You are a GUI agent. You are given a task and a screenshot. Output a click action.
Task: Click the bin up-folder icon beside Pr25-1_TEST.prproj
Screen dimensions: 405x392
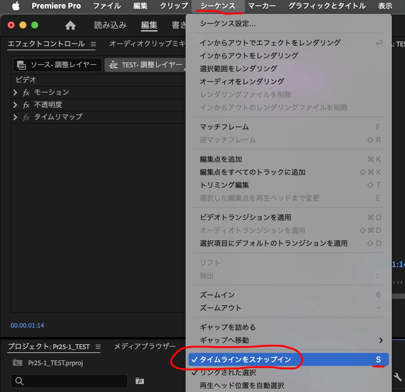tap(18, 363)
